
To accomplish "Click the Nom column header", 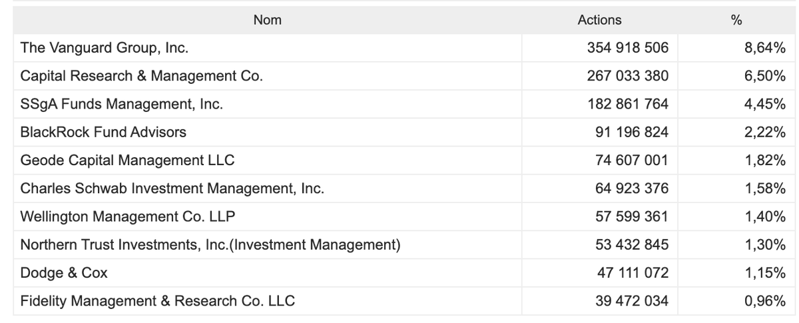I will (267, 20).
